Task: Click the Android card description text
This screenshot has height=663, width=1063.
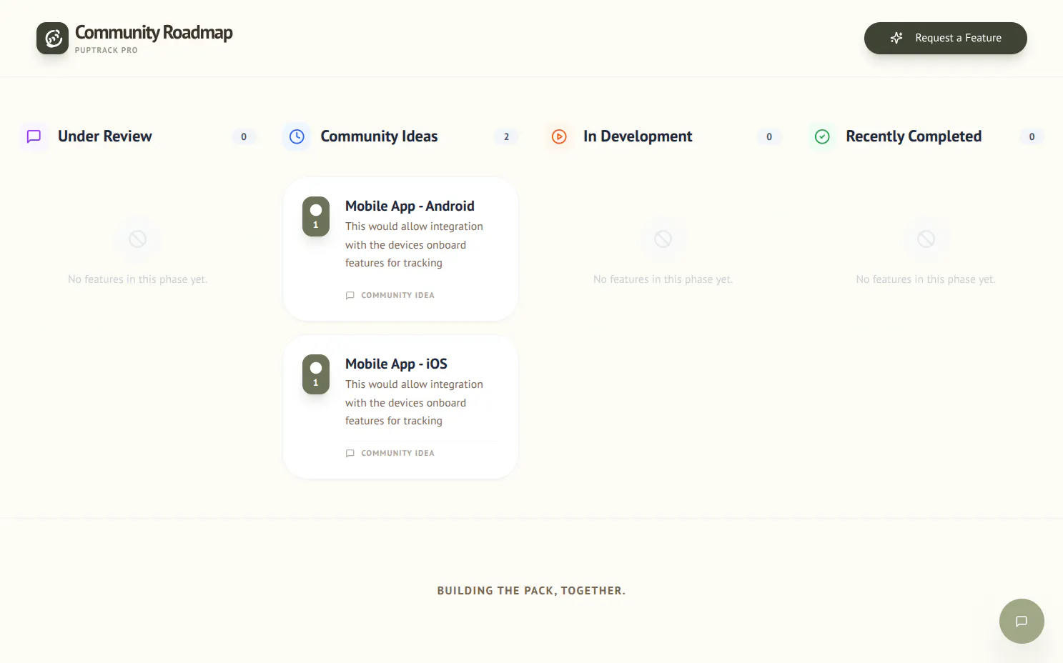Action: (415, 244)
